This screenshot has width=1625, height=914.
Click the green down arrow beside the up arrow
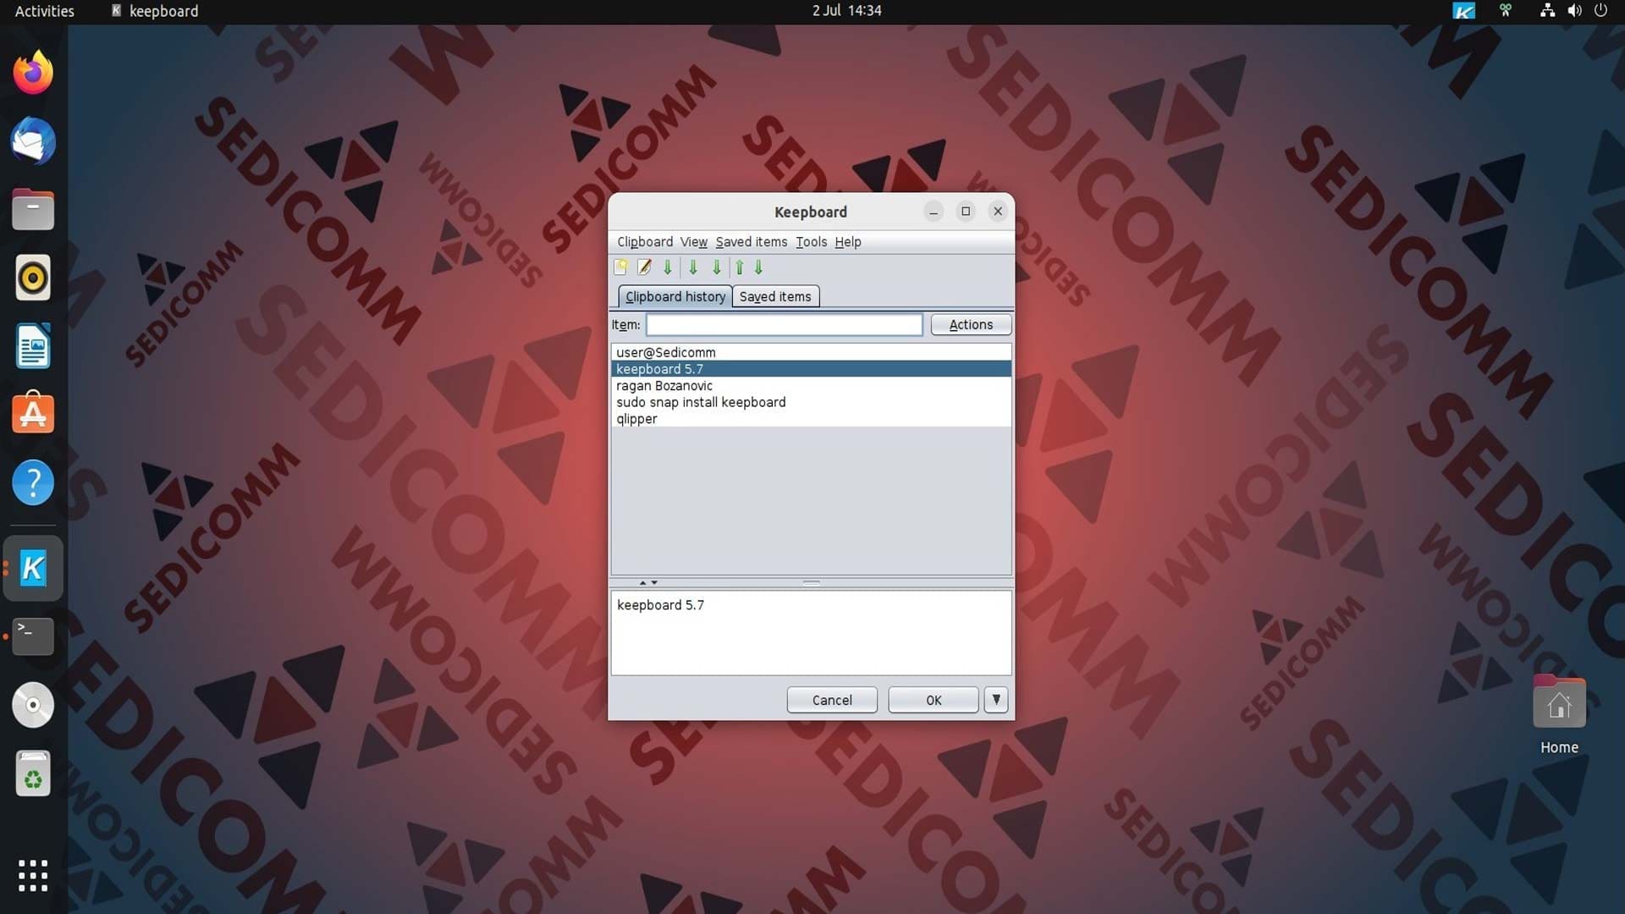(x=759, y=267)
